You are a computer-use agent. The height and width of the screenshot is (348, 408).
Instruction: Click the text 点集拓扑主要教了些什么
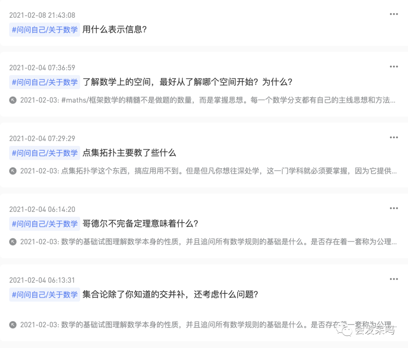click(129, 153)
